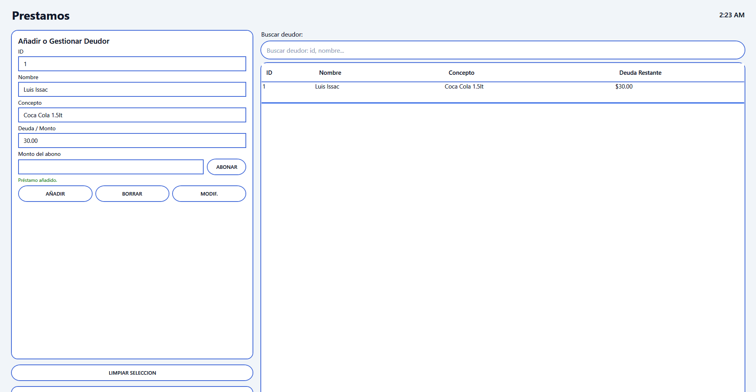The width and height of the screenshot is (756, 392).
Task: Click the LIMPIAR SELECCION button
Action: 132,373
